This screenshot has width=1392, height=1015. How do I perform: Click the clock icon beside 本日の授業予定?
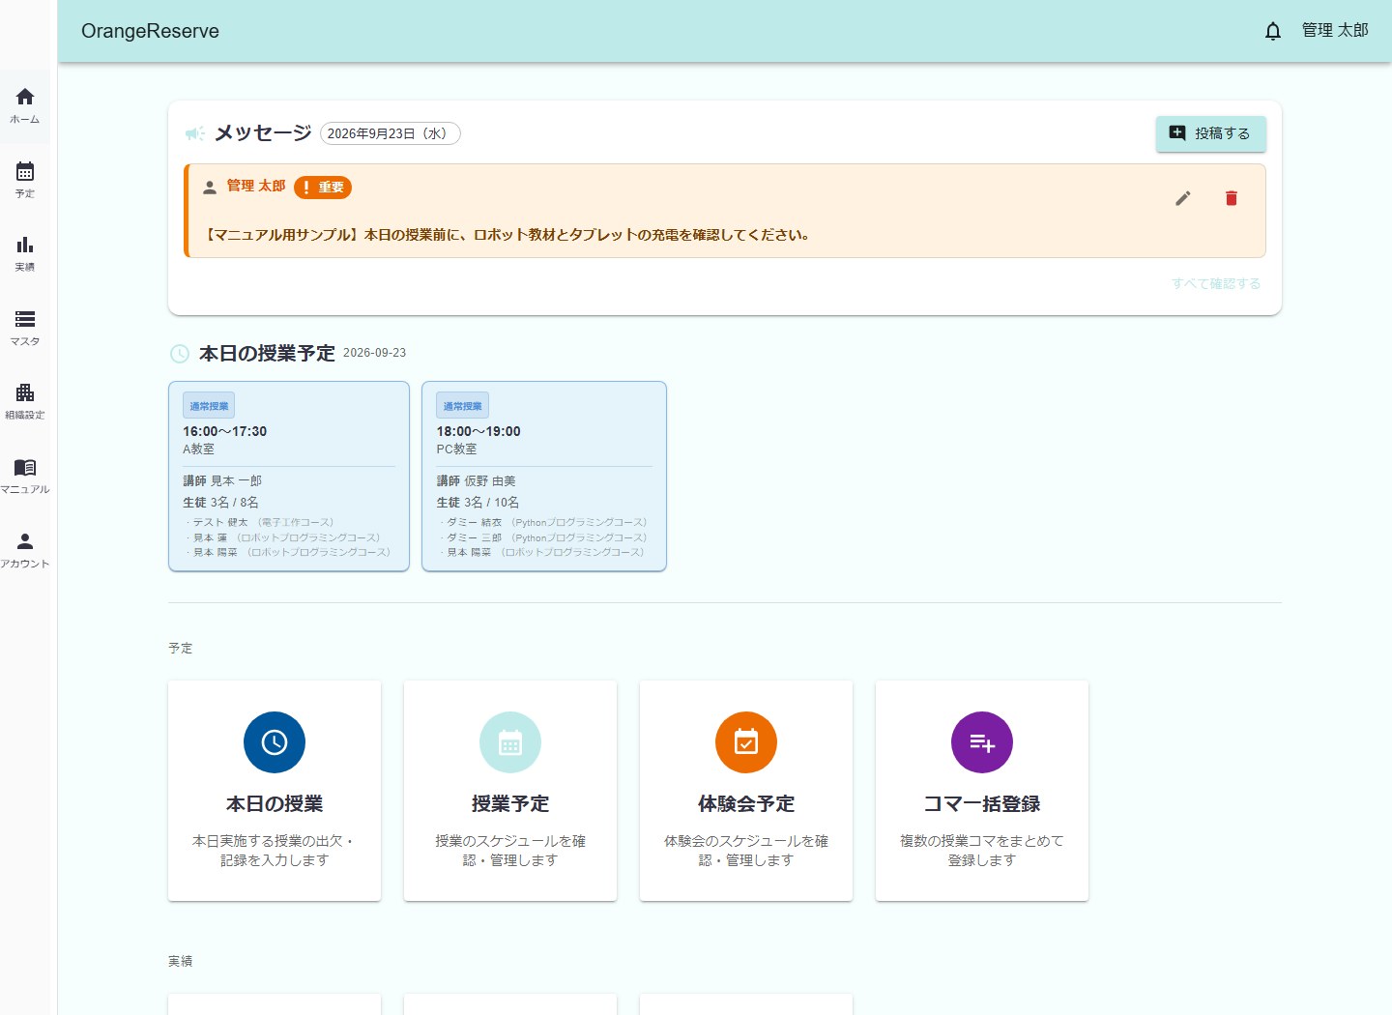tap(180, 354)
